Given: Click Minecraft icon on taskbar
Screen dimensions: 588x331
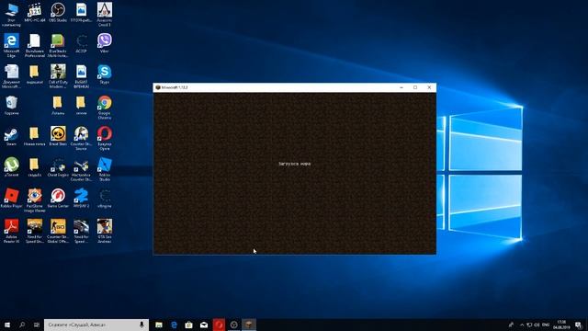Looking at the screenshot, I should pos(249,325).
